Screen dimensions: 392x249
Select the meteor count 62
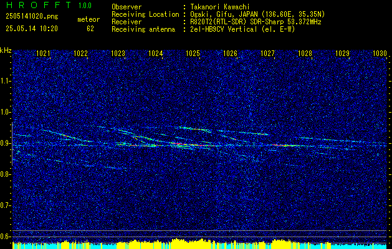point(90,29)
